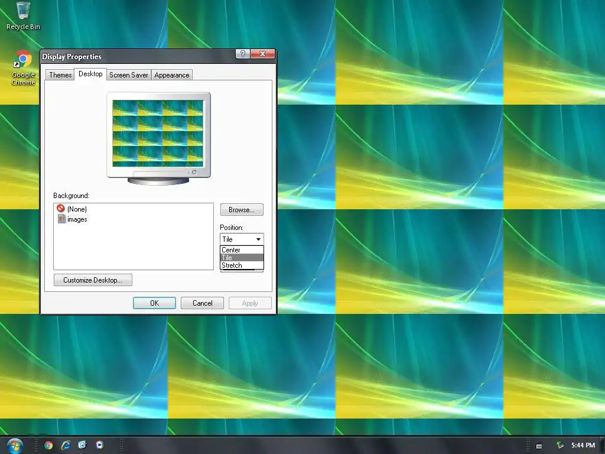The height and width of the screenshot is (454, 605).
Task: Choose Tile from the Position list
Action: tap(242, 258)
